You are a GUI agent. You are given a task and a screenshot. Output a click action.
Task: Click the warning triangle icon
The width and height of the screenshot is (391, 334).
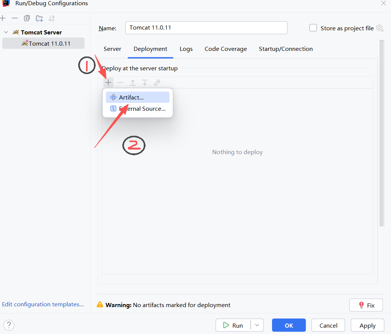pyautogui.click(x=100, y=304)
